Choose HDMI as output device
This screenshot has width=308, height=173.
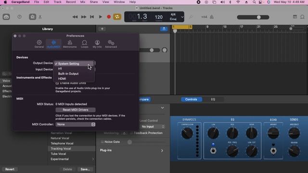tap(74, 79)
